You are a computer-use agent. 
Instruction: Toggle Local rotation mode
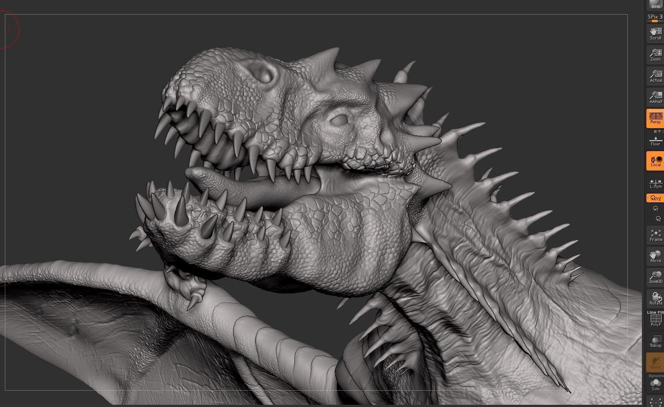pos(655,161)
